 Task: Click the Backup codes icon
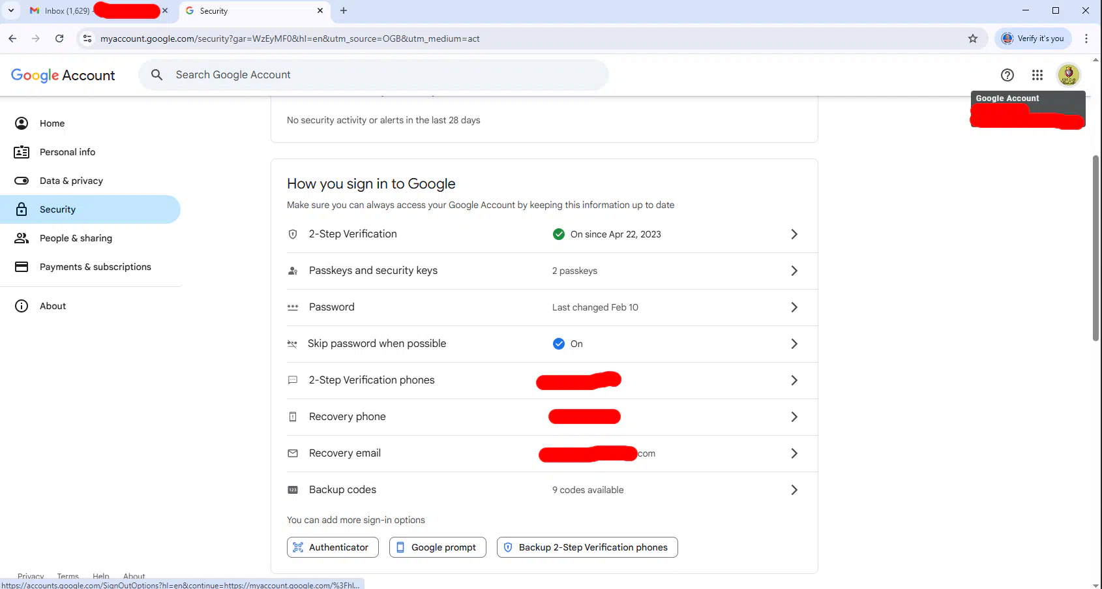coord(293,490)
